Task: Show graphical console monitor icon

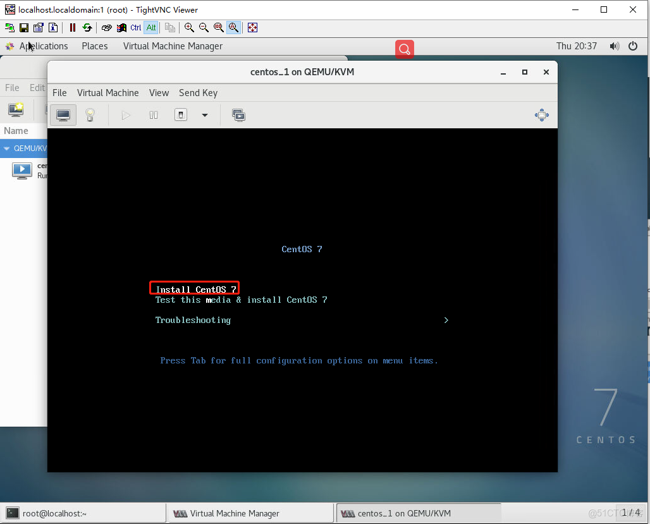Action: [63, 115]
